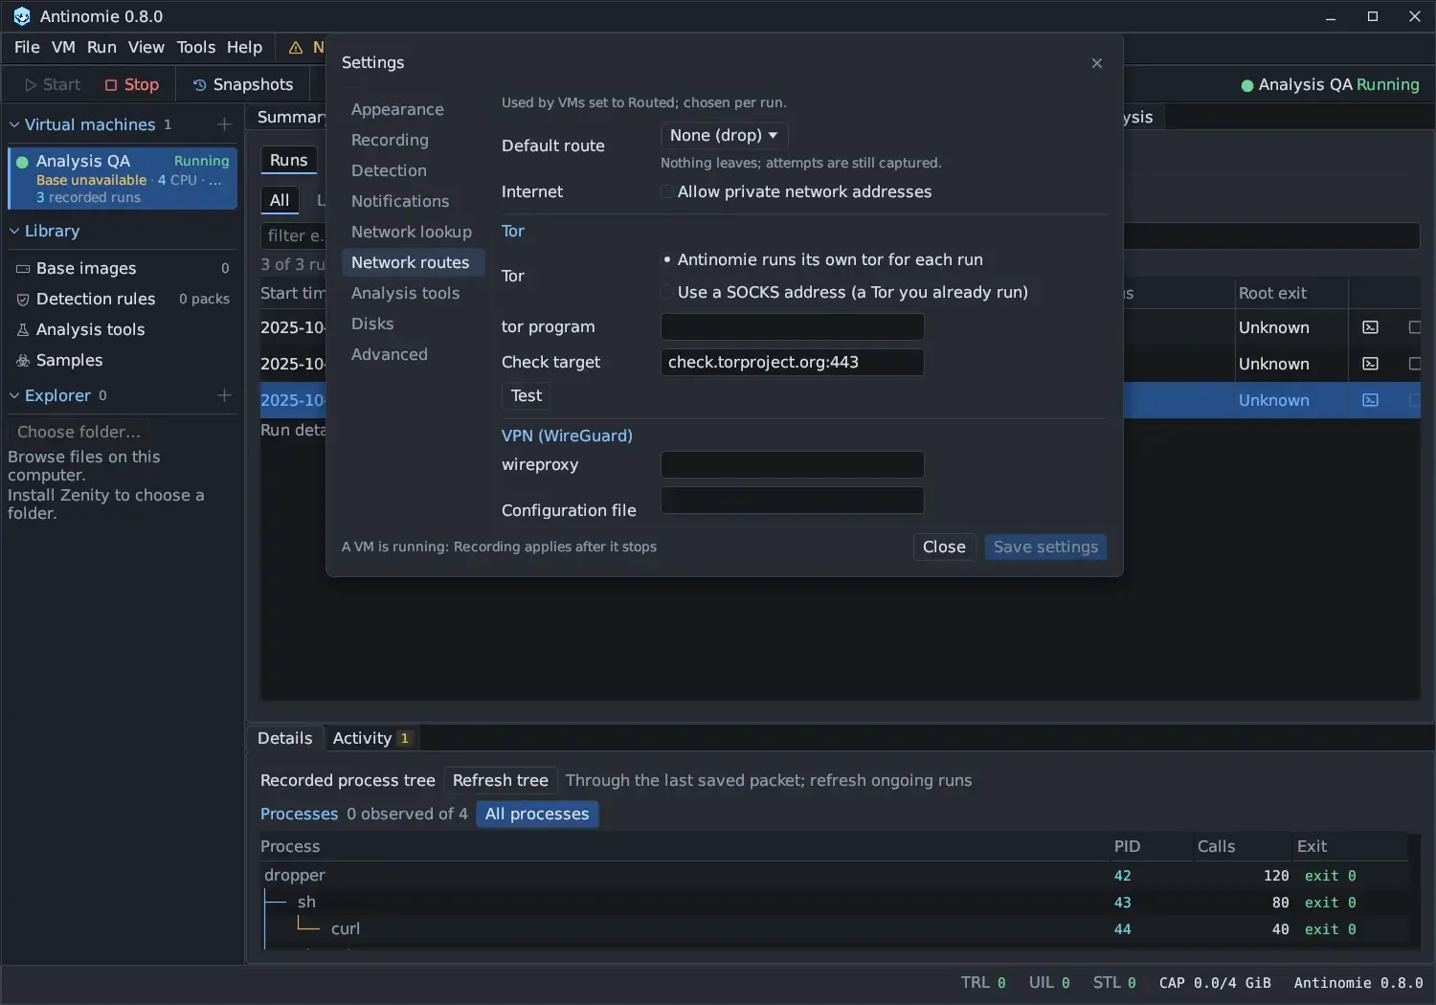The width and height of the screenshot is (1436, 1005).
Task: Open the Tools menu
Action: tap(196, 47)
